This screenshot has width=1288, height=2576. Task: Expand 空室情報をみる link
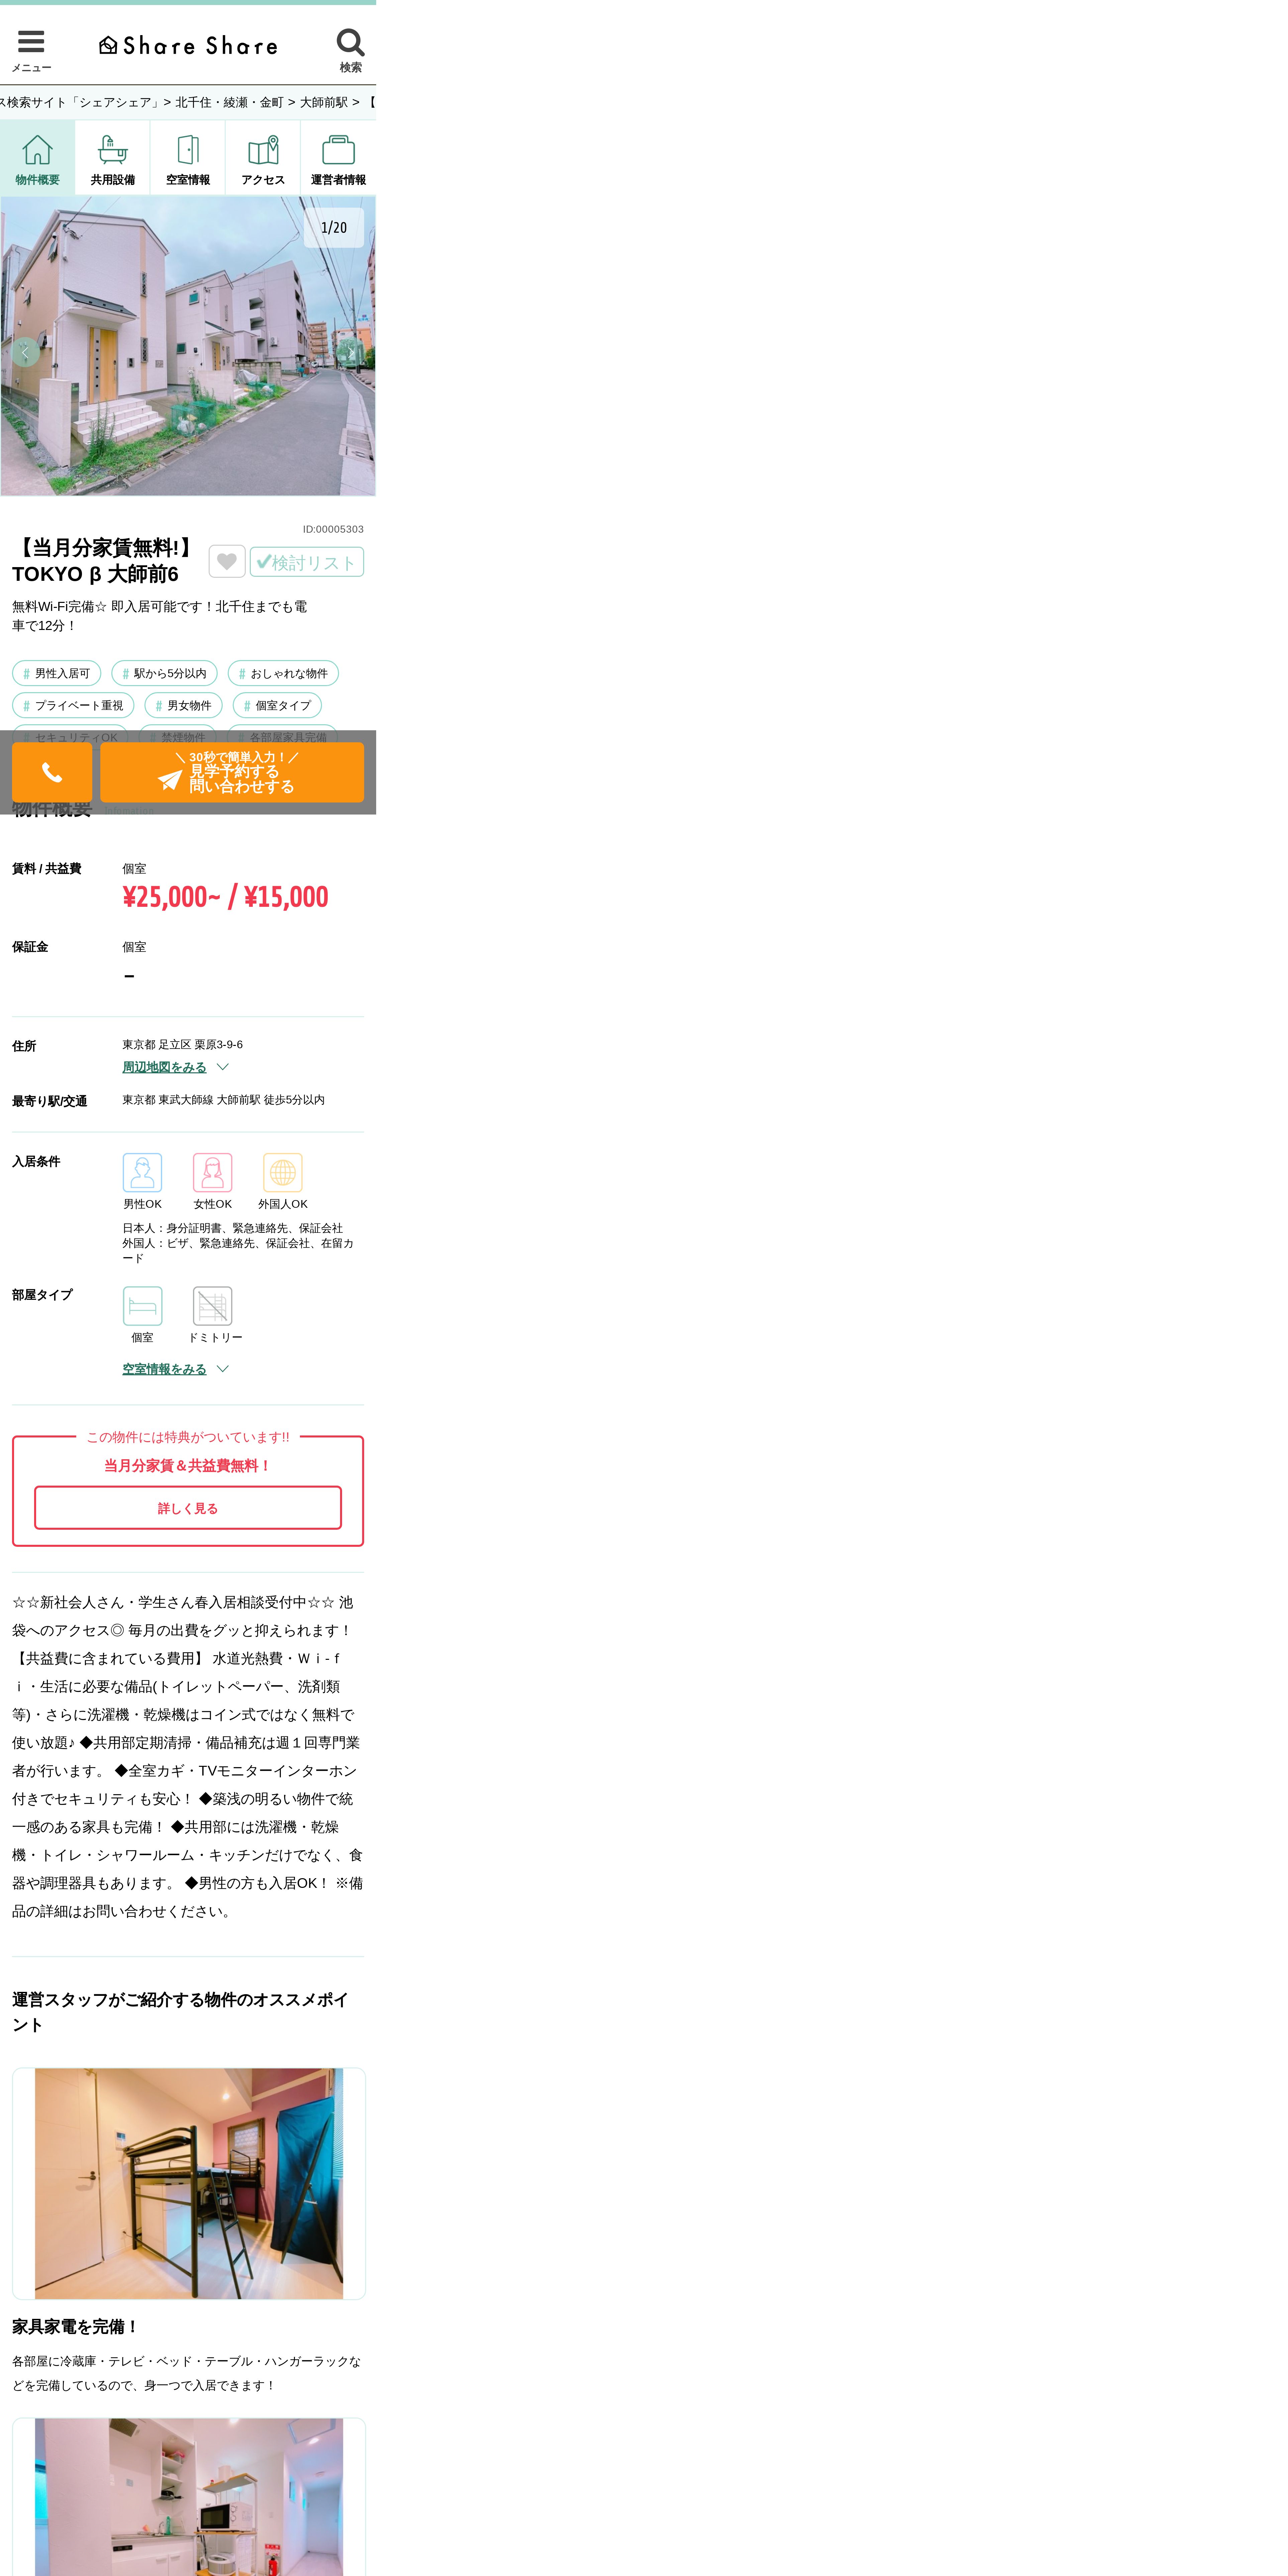(164, 1369)
